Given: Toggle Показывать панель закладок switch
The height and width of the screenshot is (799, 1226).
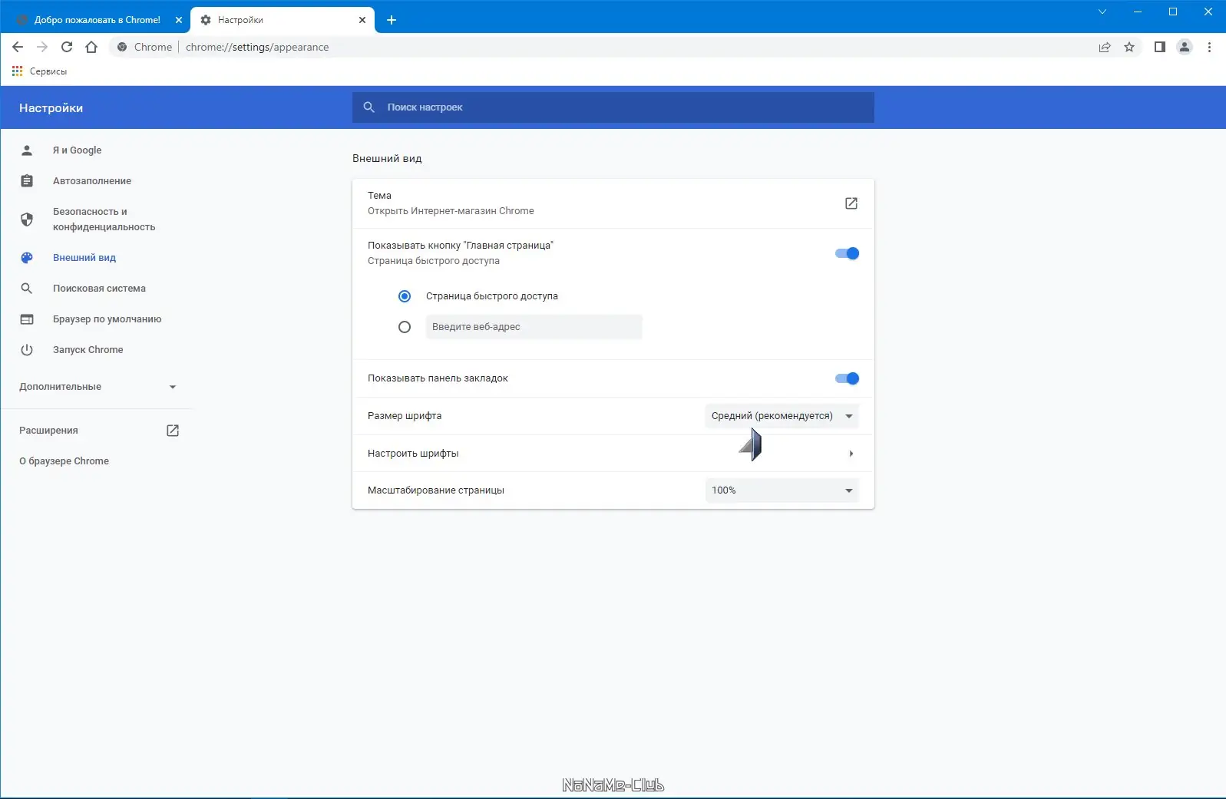Looking at the screenshot, I should (x=847, y=378).
